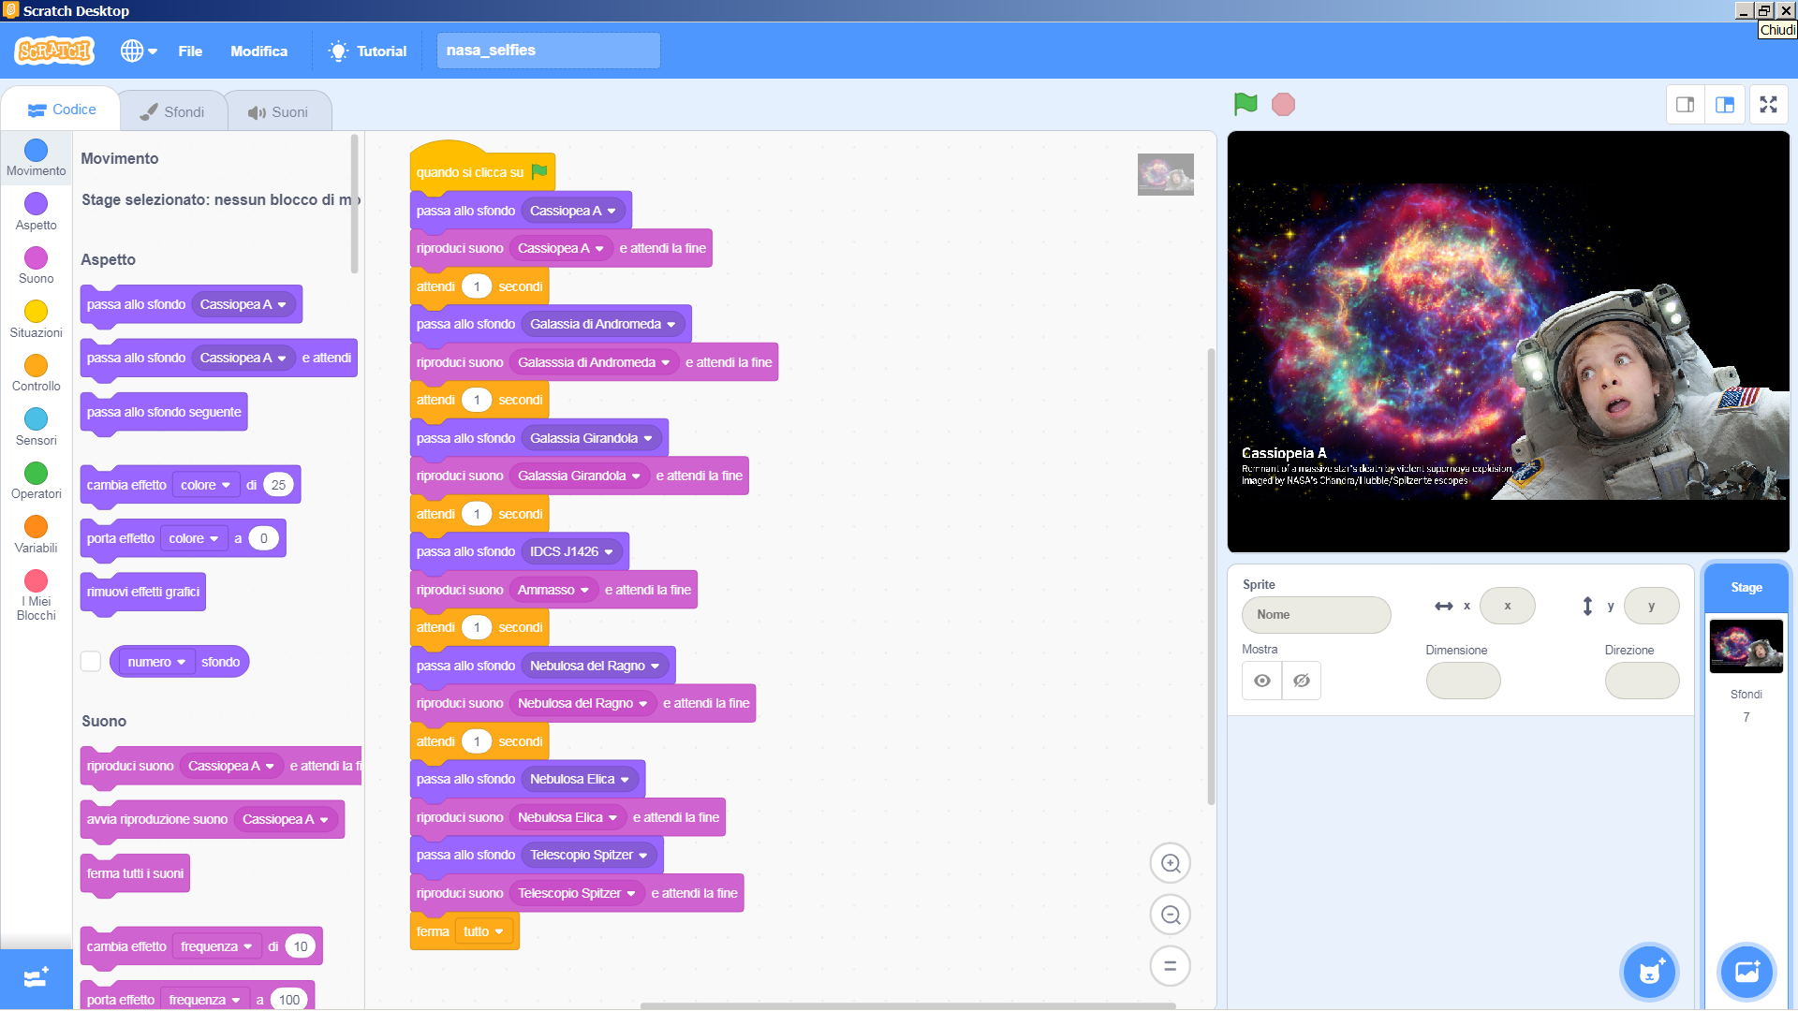
Task: Click the sprite x position field
Action: tap(1507, 606)
